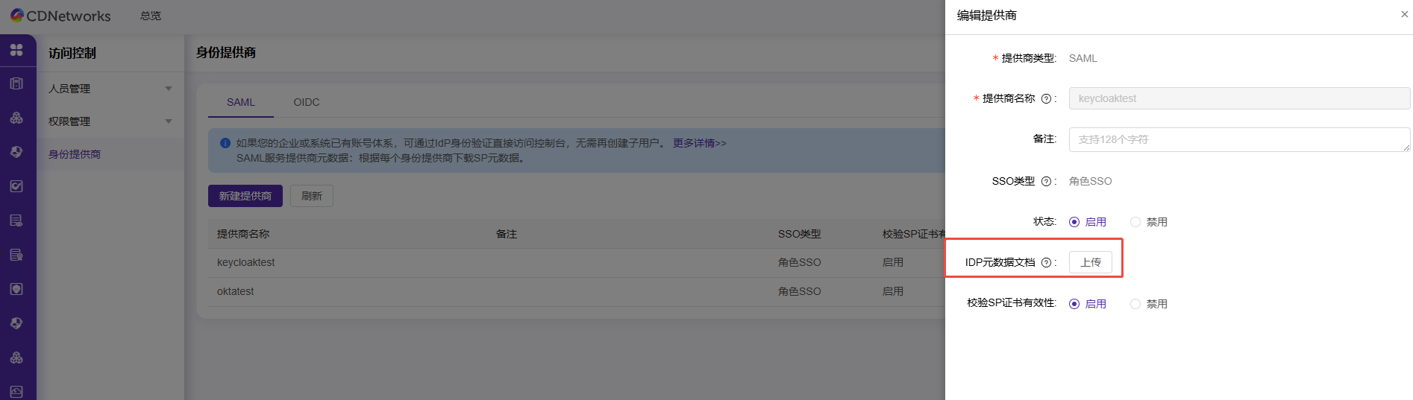
Task: Select 启用 for 状态
Action: point(1088,222)
